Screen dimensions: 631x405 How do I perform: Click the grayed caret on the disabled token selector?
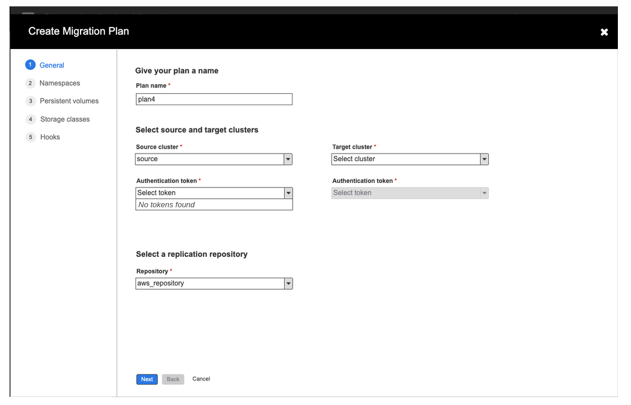tap(484, 192)
